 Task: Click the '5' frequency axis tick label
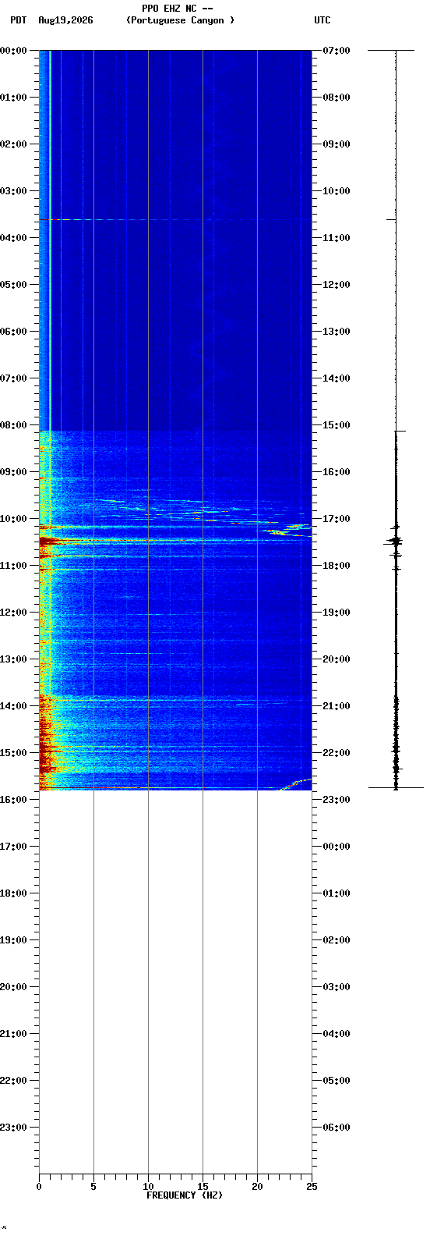click(x=93, y=1187)
